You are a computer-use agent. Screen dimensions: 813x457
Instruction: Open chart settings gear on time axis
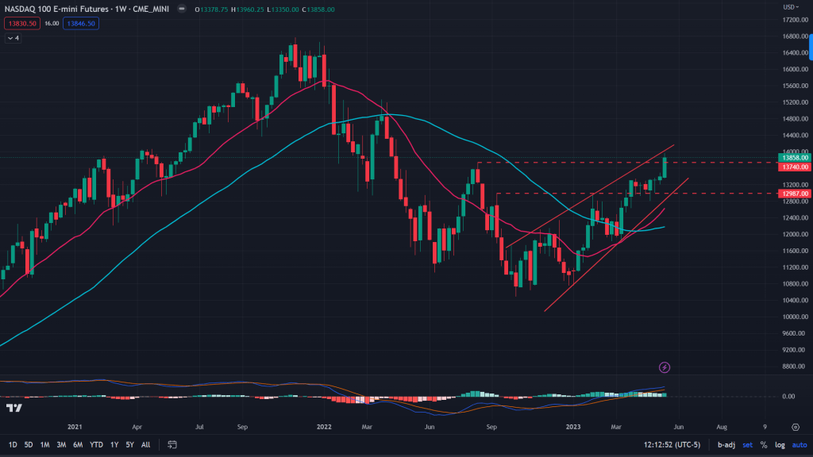[795, 426]
